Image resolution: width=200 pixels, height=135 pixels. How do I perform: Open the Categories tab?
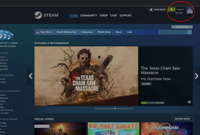[87, 32]
